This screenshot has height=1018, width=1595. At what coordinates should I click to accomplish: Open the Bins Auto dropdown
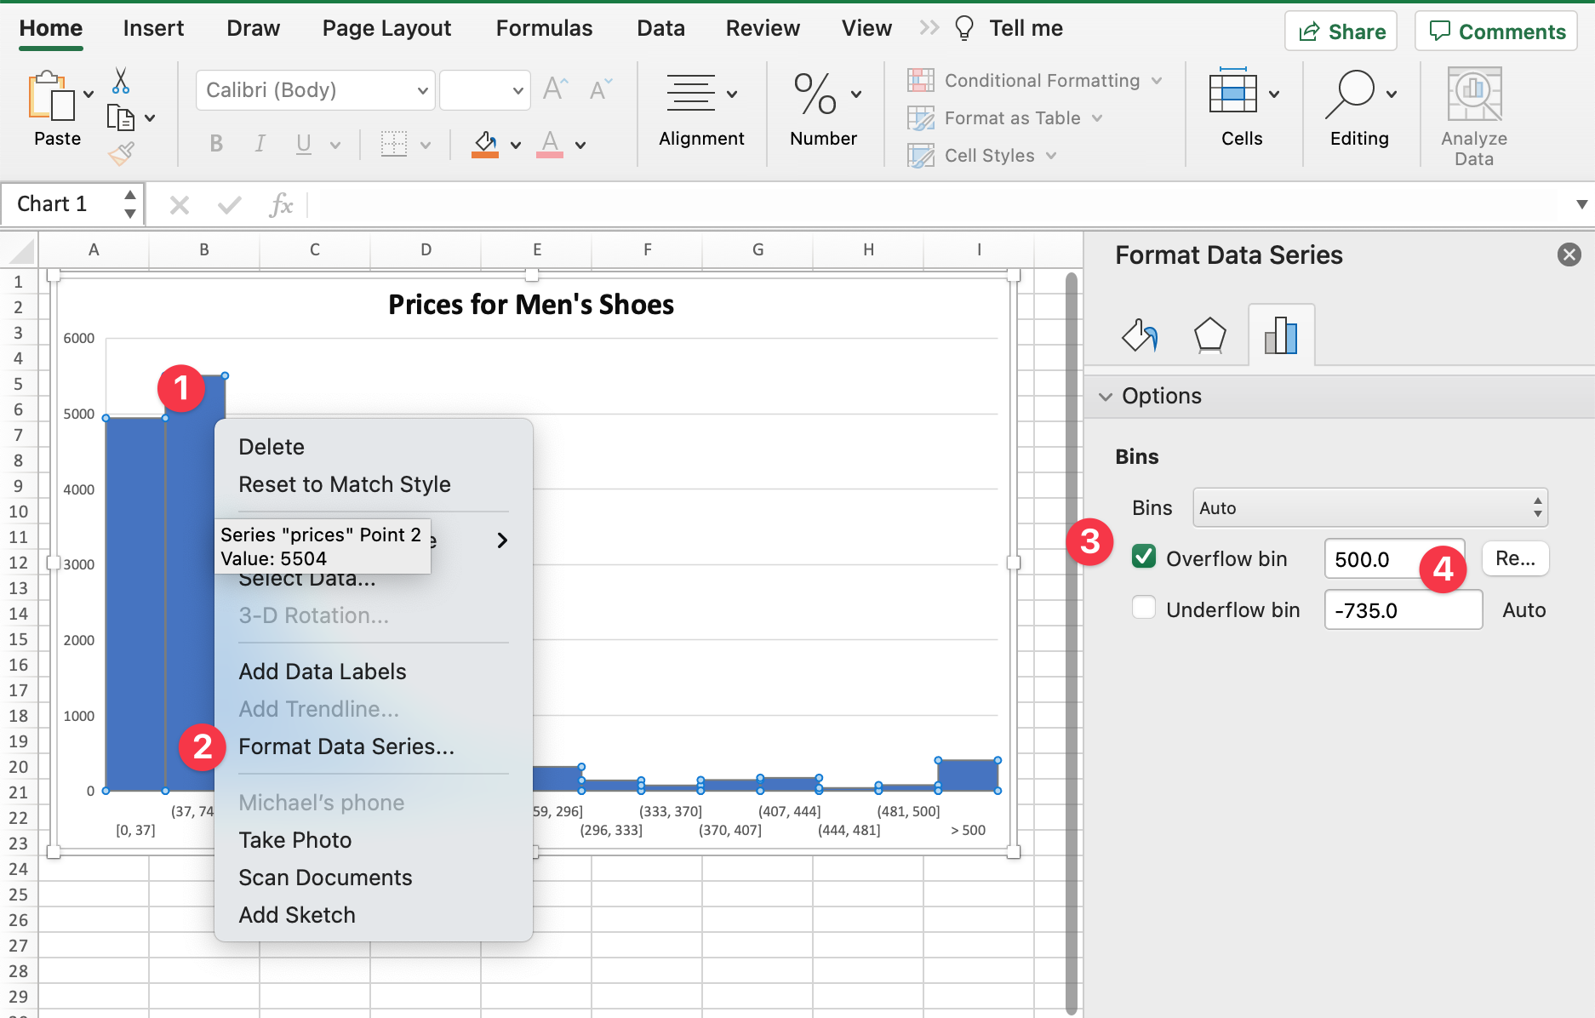tap(1369, 508)
